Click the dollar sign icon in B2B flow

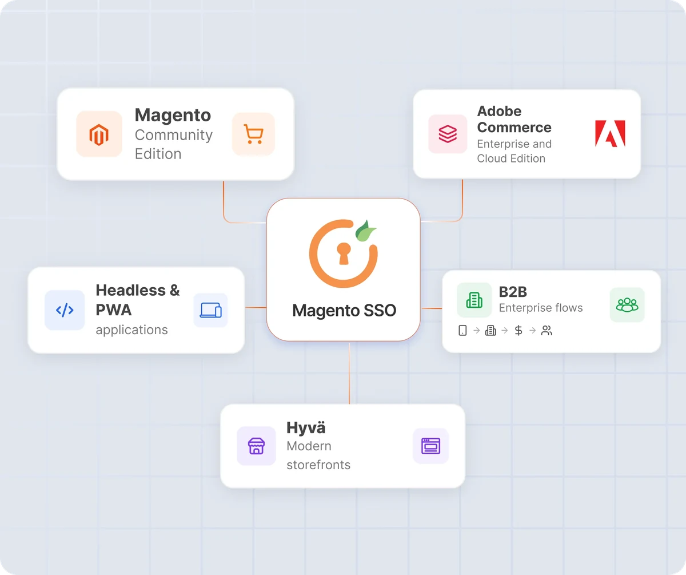519,330
